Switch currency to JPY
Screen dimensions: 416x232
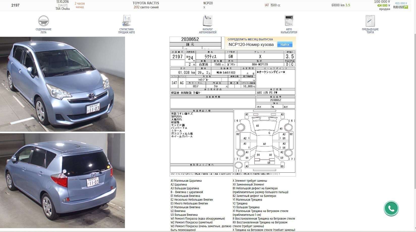pyautogui.click(x=406, y=7)
